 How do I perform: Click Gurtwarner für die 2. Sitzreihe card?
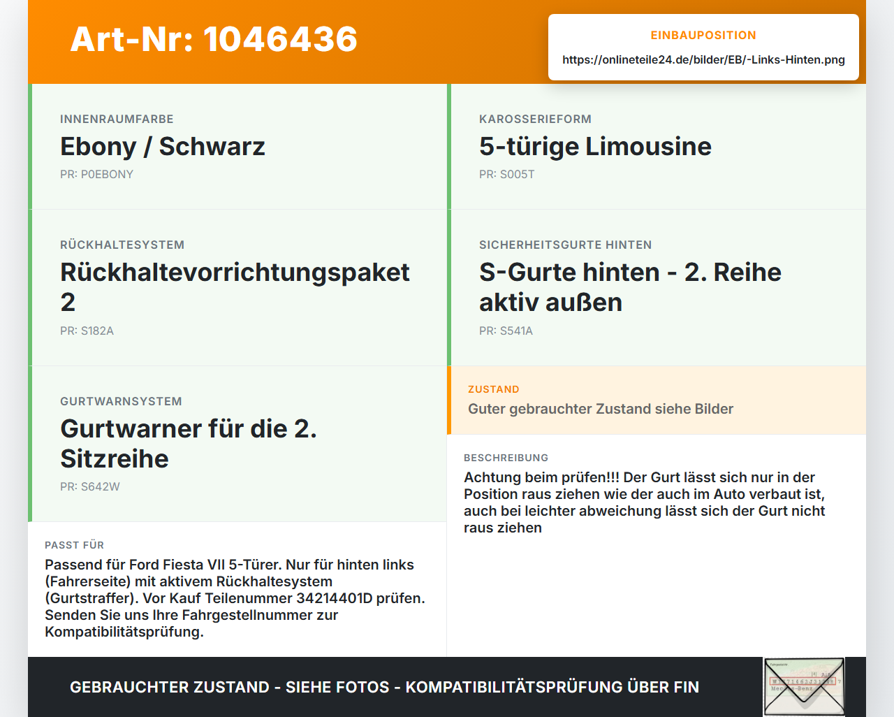pyautogui.click(x=237, y=444)
